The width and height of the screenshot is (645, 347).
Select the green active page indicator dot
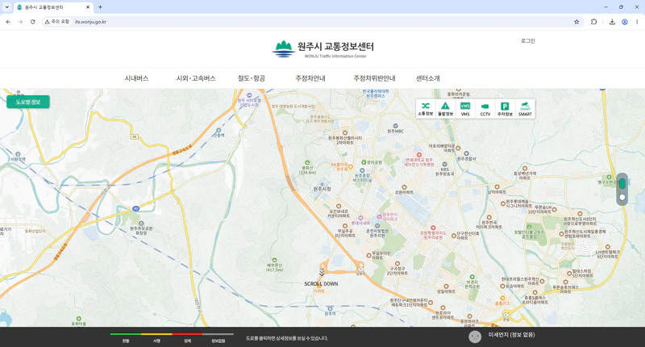click(x=622, y=183)
